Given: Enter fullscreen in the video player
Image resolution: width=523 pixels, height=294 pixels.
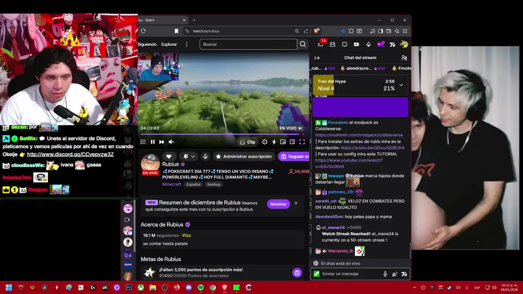Looking at the screenshot, I should [302, 142].
